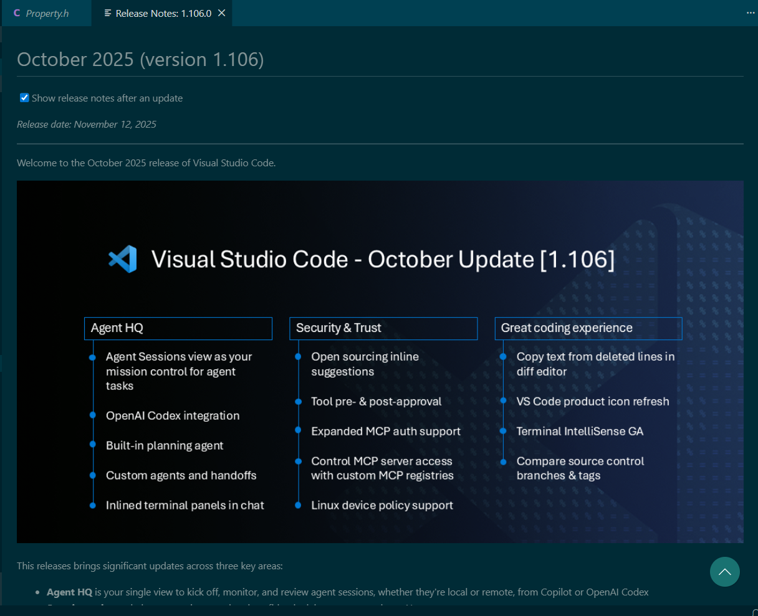758x616 pixels.
Task: Close the Release Notes: 1.106.0 tab
Action: [221, 13]
